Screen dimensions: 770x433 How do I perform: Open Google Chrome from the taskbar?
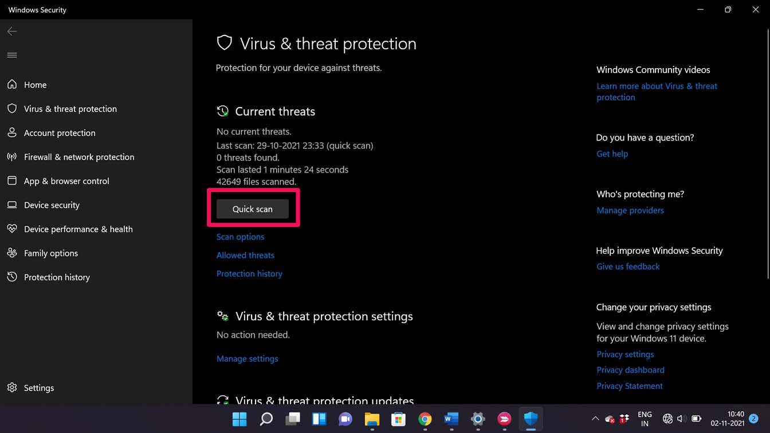tap(425, 419)
